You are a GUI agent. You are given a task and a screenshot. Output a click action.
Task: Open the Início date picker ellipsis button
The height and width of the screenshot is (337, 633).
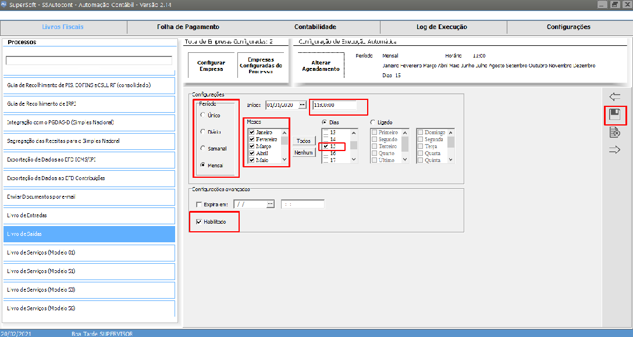302,105
